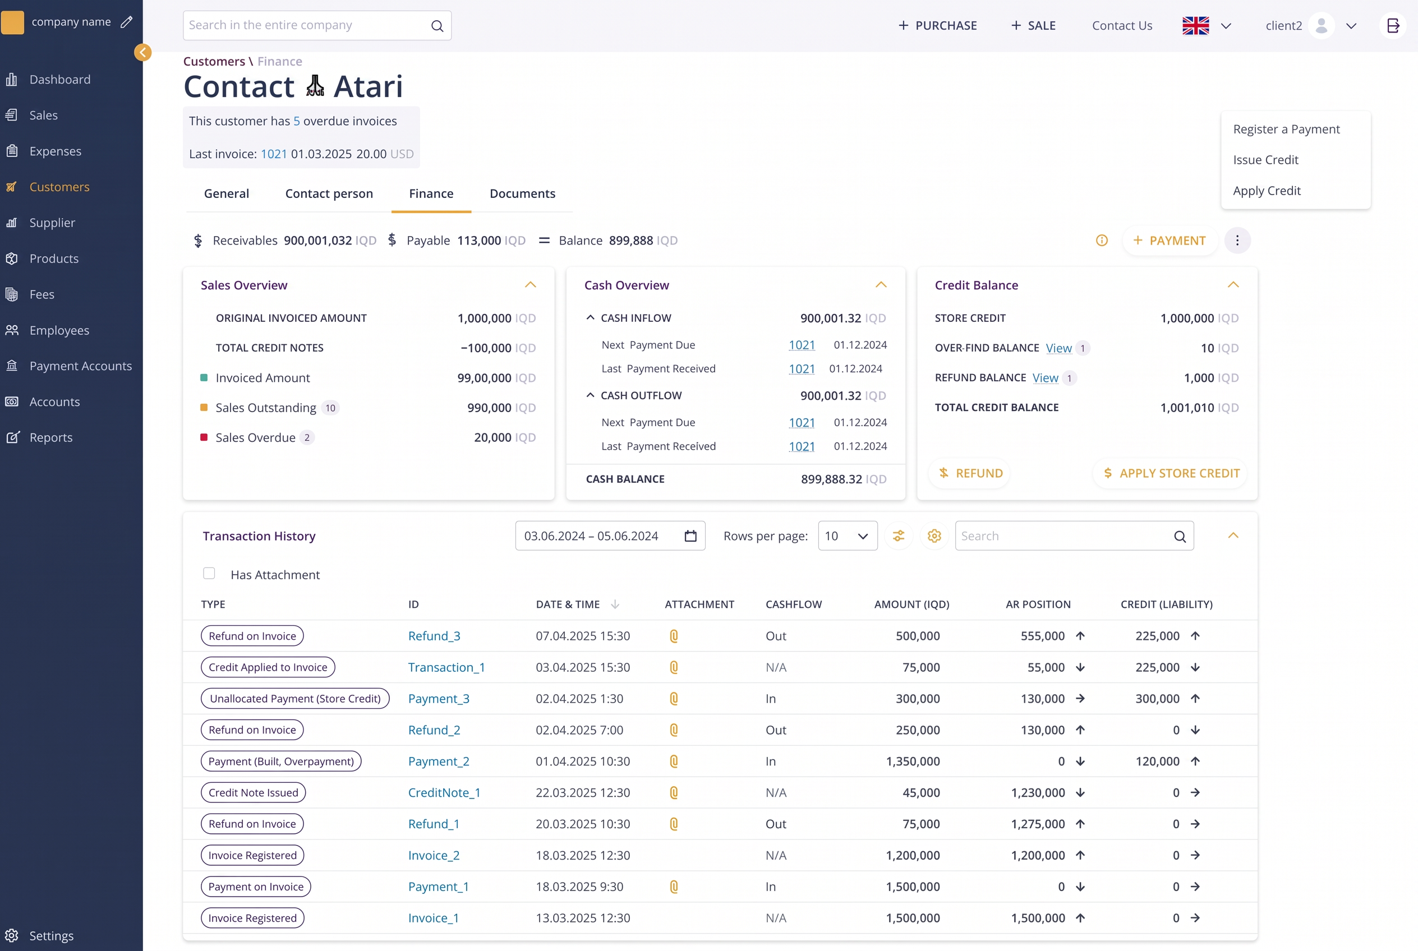The image size is (1418, 951).
Task: Open the Rows per page dropdown
Action: pos(848,536)
